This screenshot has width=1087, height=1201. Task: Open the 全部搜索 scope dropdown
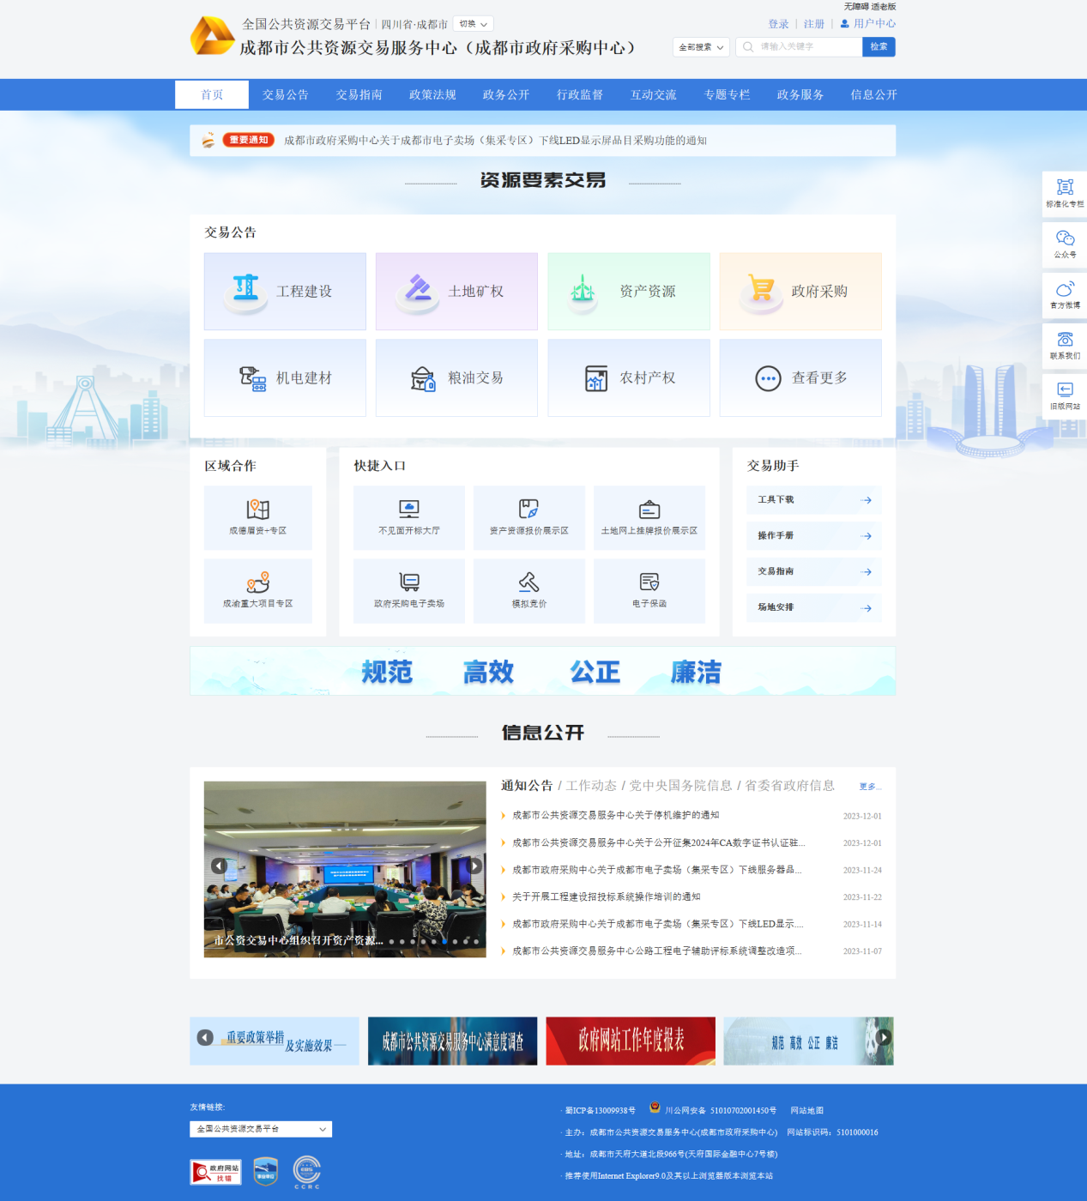pos(701,47)
